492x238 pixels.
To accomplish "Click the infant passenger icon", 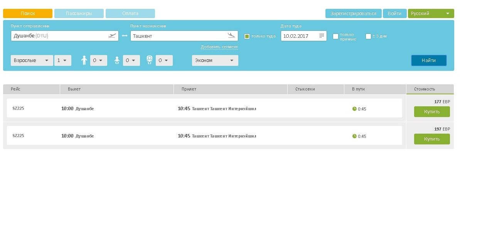I will point(150,60).
